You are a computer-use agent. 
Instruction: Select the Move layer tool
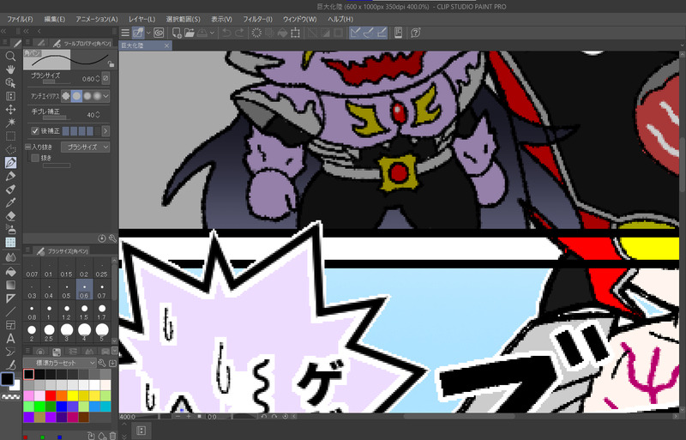(x=10, y=110)
